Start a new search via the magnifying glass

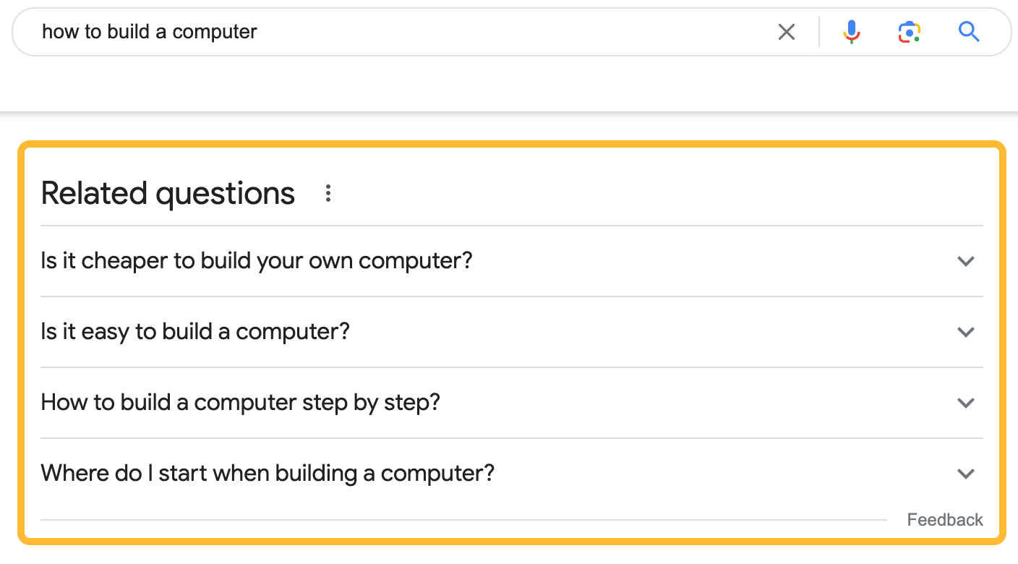(969, 32)
